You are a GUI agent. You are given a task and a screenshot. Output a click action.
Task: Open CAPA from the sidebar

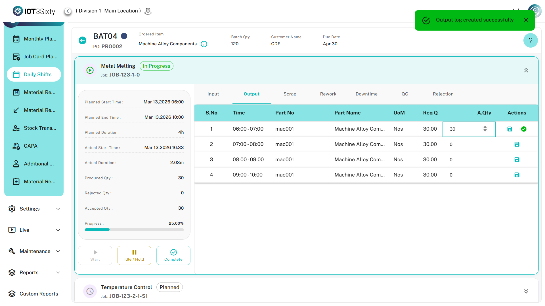[31, 146]
